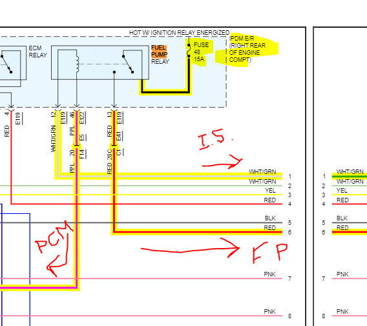Click terminal number '46' on the PPL wire
Screen dimensions: 367x326
click(x=72, y=115)
